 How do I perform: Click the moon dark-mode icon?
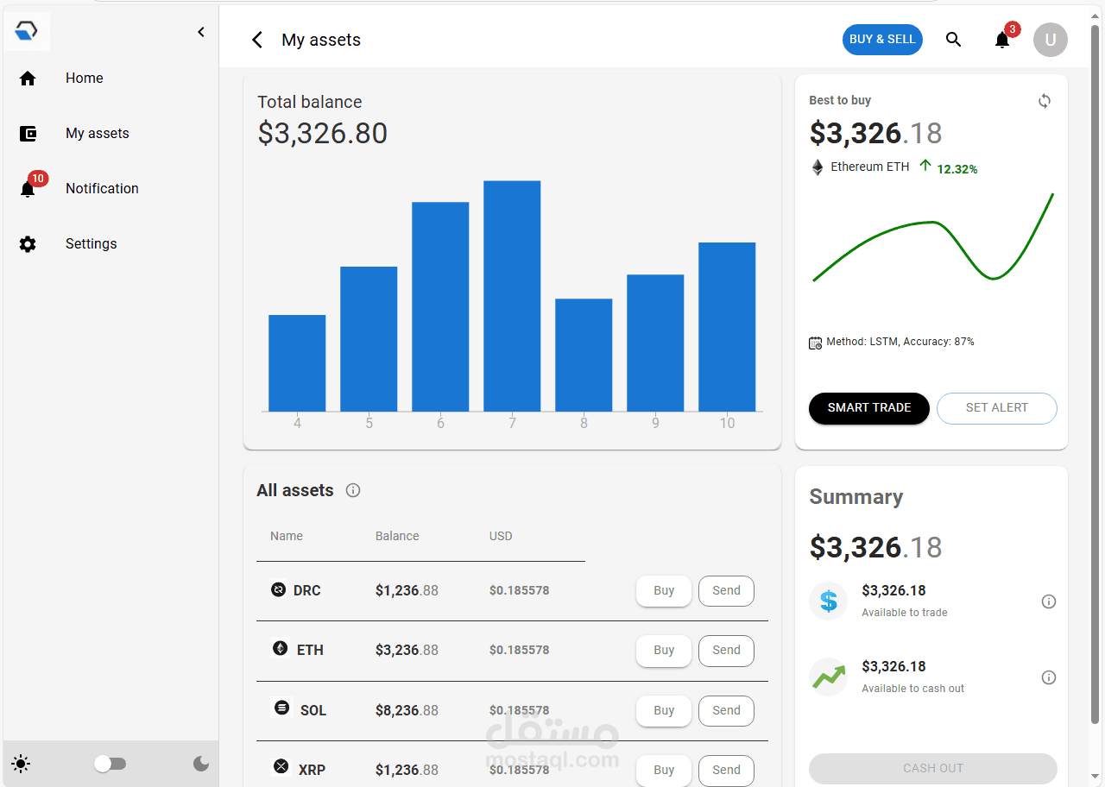coord(200,763)
